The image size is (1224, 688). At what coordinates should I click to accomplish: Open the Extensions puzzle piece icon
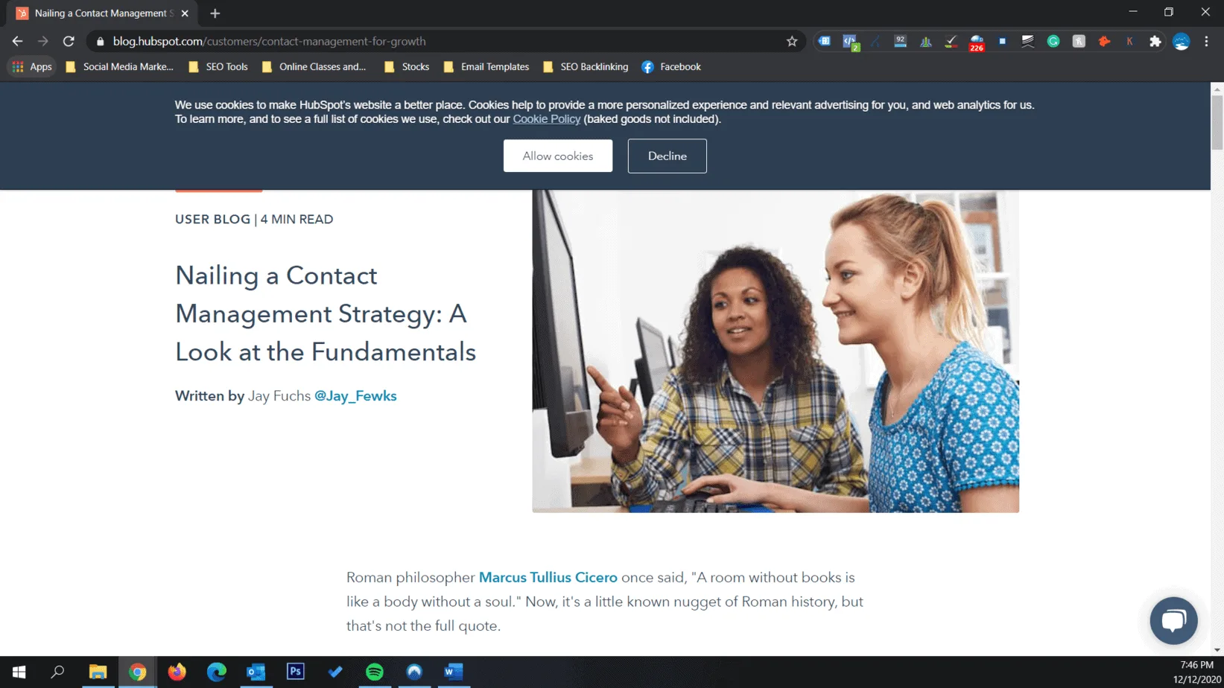tap(1155, 42)
